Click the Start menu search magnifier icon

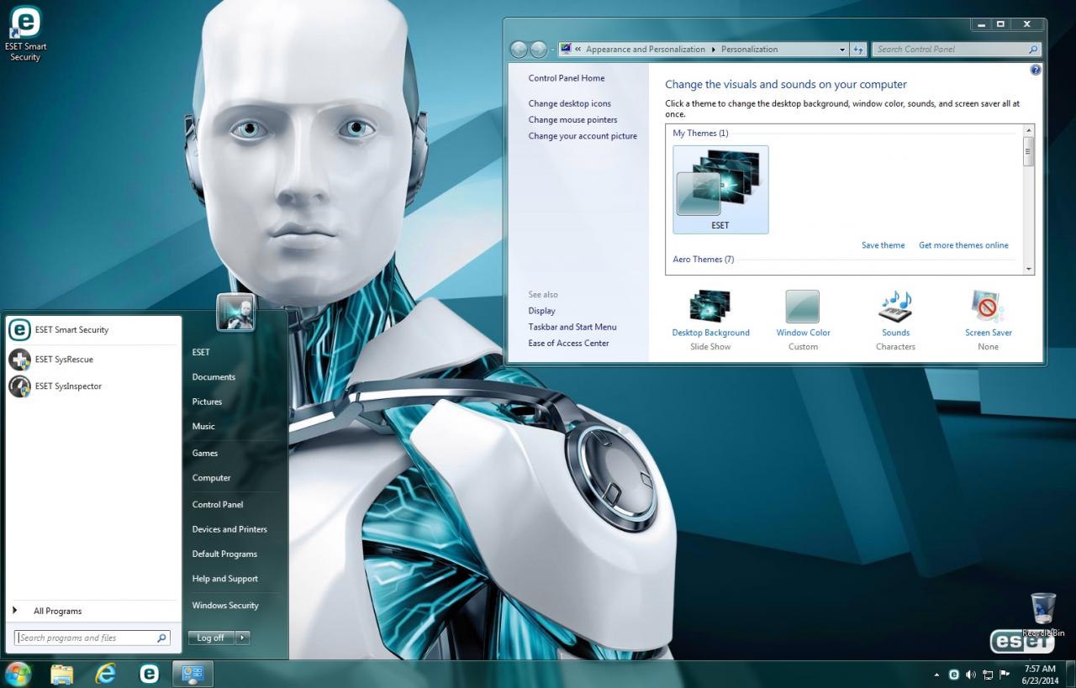pyautogui.click(x=162, y=638)
